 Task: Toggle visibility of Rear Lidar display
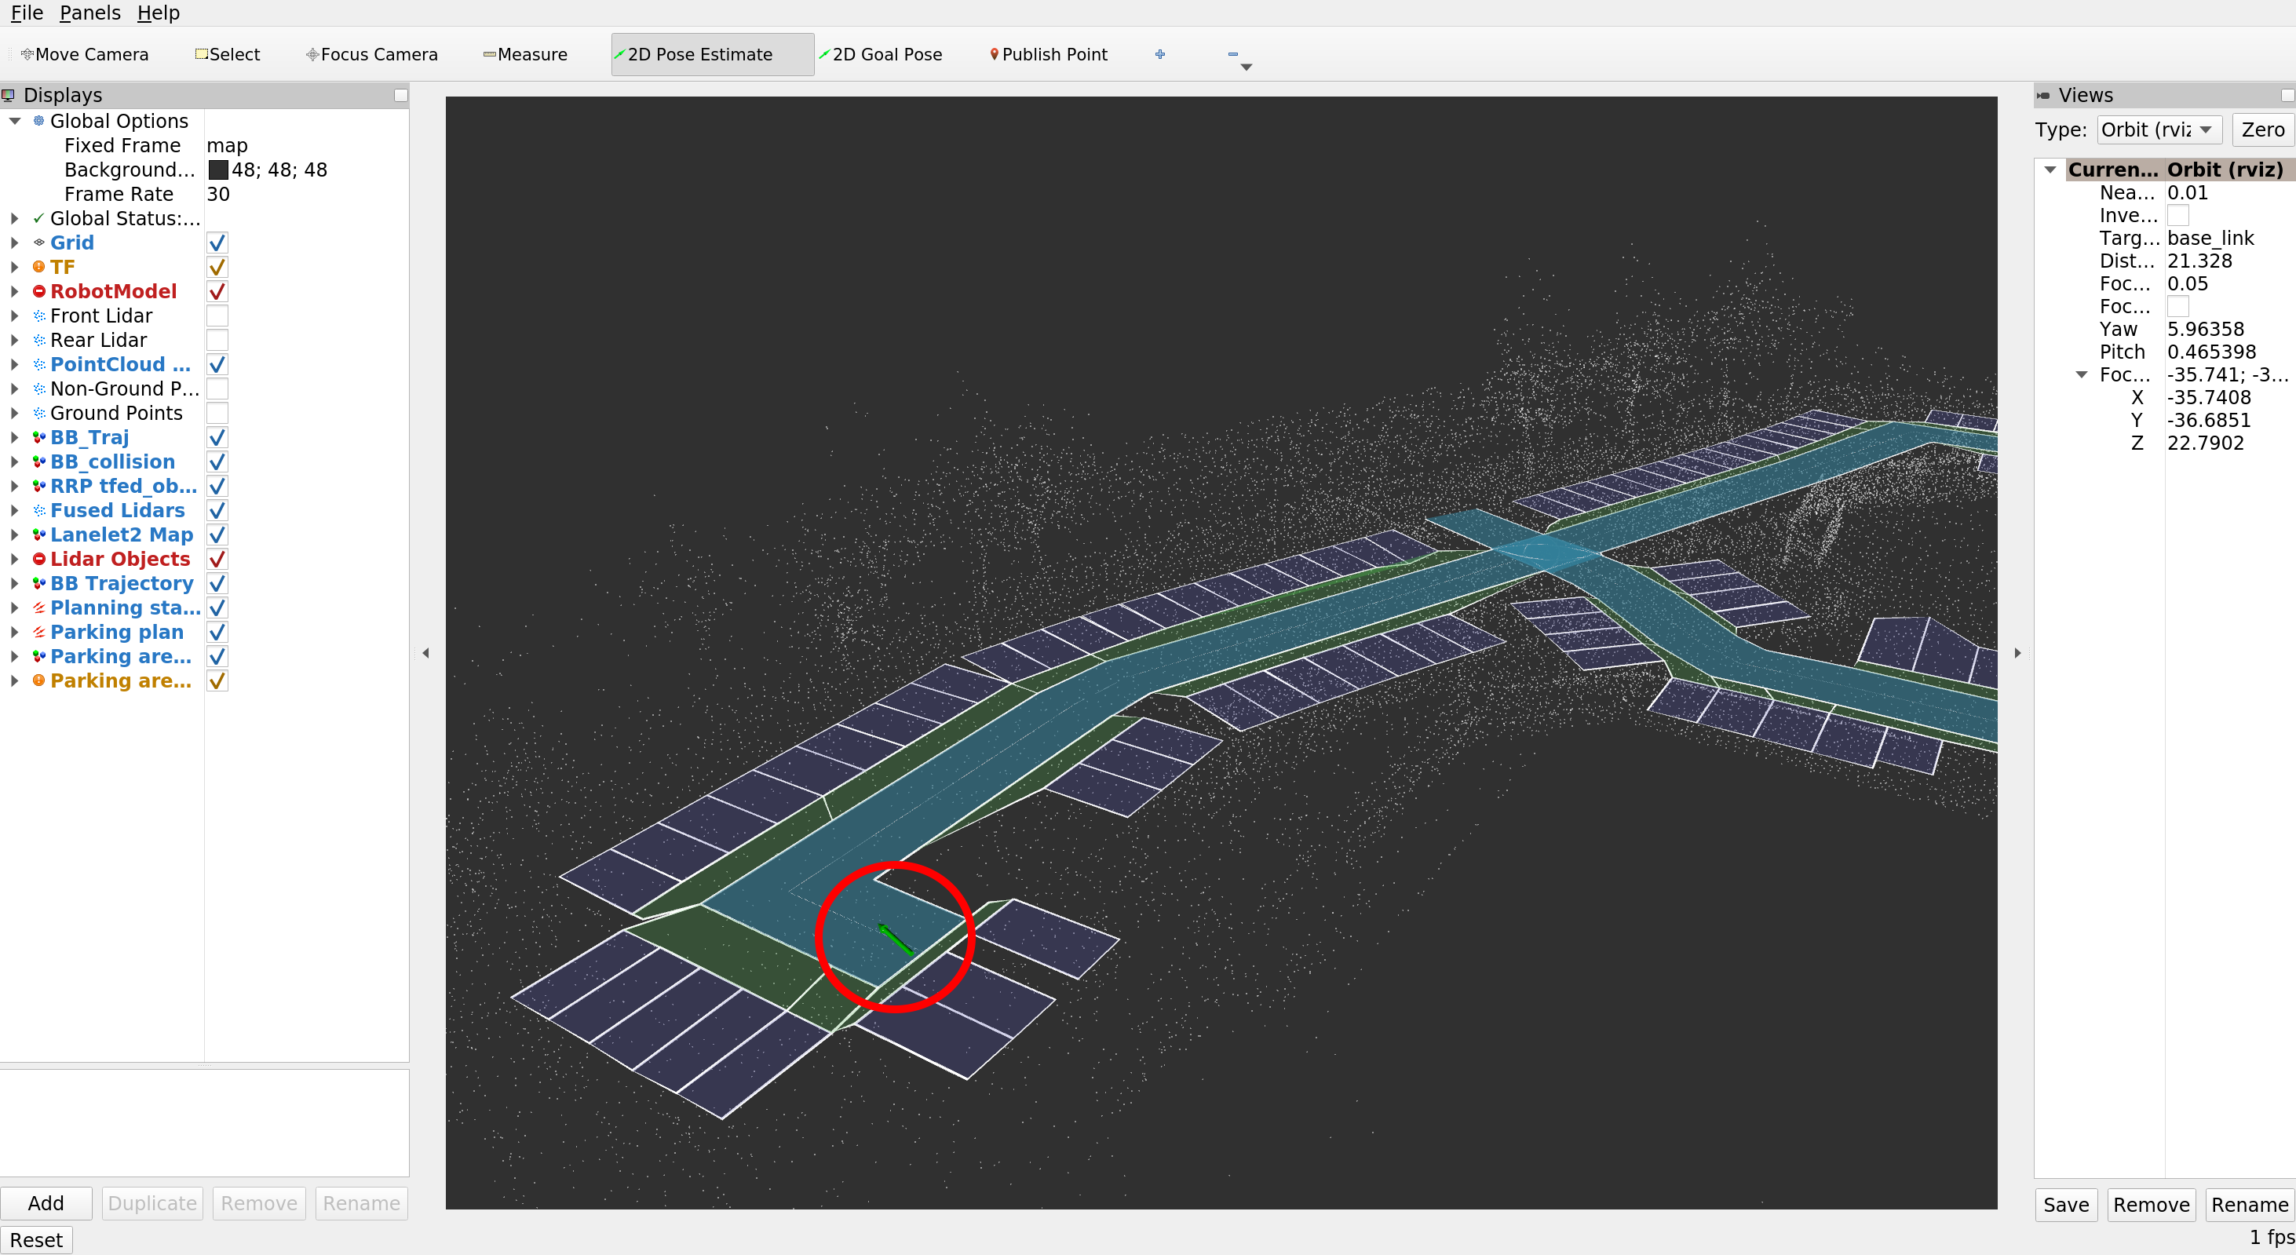tap(217, 340)
